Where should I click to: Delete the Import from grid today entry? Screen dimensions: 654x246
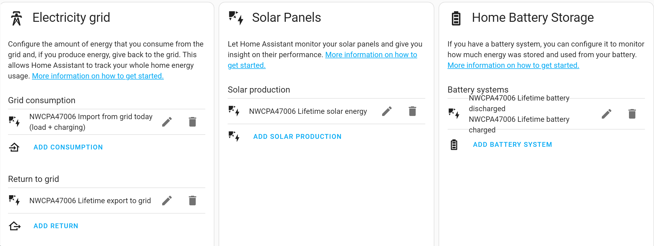192,122
